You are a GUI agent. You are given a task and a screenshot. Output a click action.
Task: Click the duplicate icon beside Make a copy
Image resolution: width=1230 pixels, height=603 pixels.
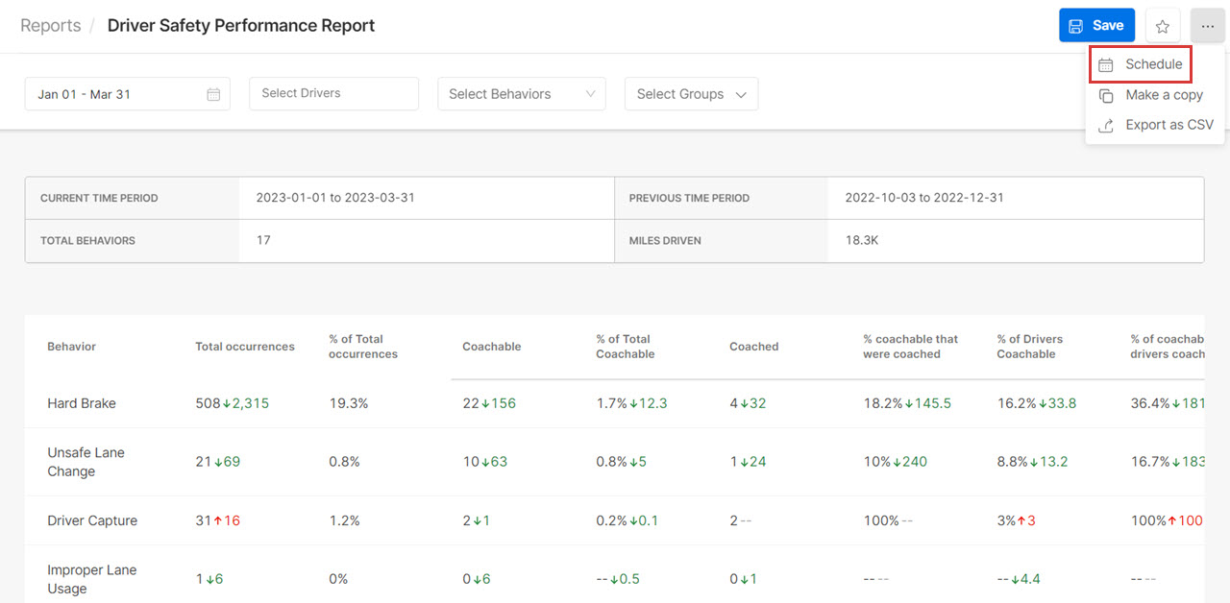pos(1107,94)
